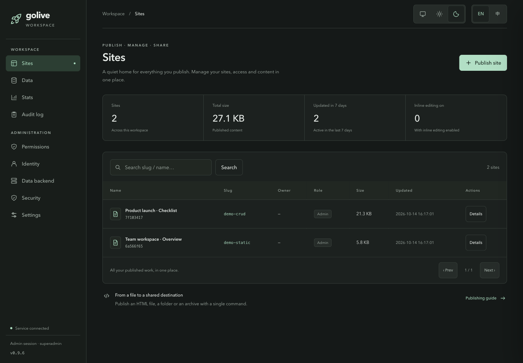Click the magnifier icon in search box
Image resolution: width=523 pixels, height=363 pixels.
click(118, 167)
